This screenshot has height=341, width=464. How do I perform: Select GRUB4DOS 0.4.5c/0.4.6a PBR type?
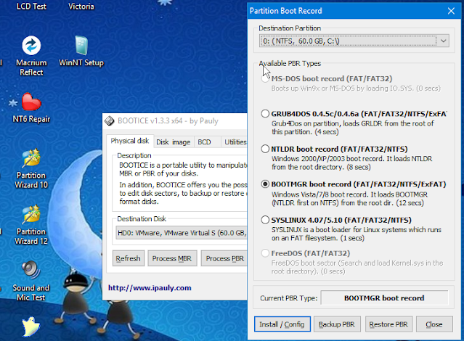[265, 114]
